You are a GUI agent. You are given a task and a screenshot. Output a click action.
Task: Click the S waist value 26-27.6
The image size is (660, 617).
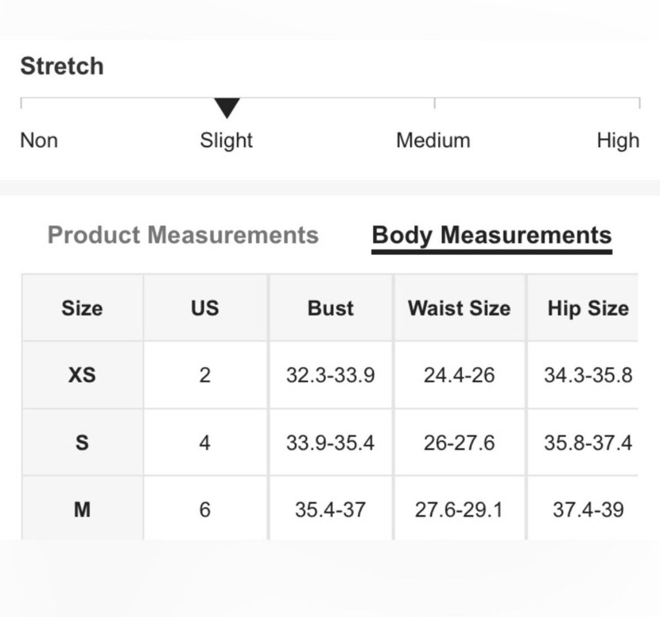point(459,443)
